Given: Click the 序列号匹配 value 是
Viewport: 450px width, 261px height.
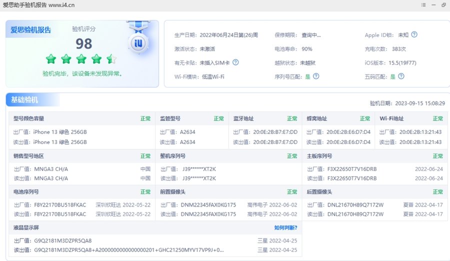Looking at the screenshot, I should 307,76.
